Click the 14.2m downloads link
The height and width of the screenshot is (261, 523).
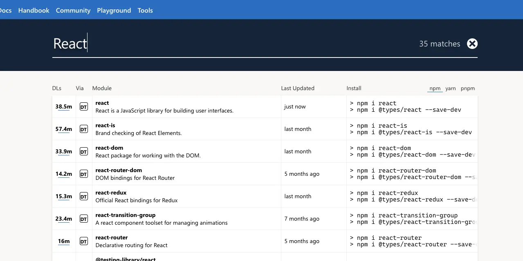point(64,174)
